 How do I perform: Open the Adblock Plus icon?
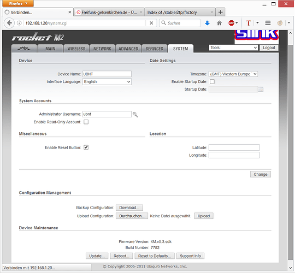(x=231, y=23)
